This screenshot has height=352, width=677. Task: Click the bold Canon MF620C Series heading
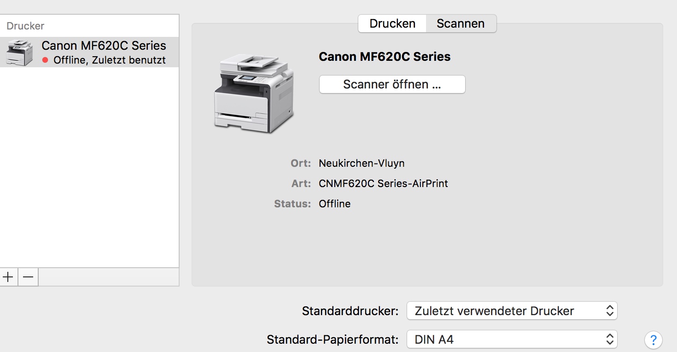click(x=385, y=57)
